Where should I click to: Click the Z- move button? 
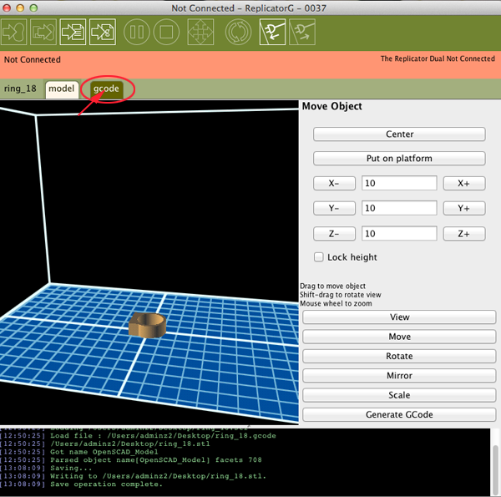[334, 234]
